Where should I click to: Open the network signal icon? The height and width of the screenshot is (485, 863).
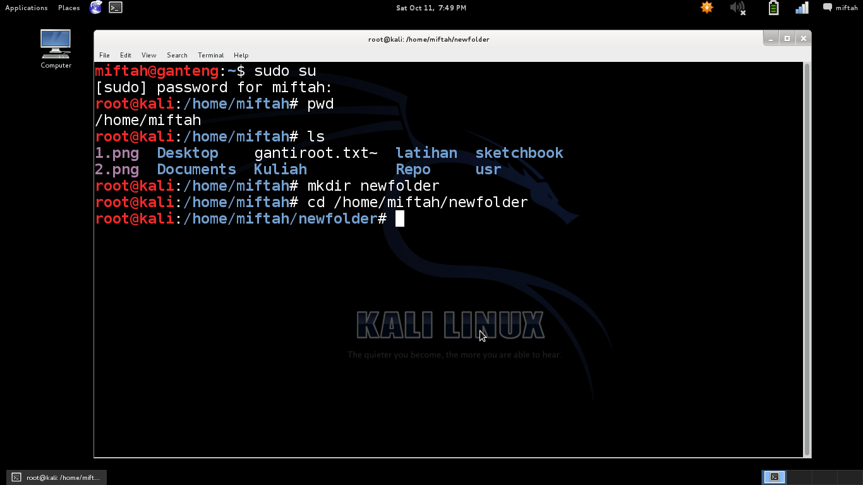click(x=802, y=8)
